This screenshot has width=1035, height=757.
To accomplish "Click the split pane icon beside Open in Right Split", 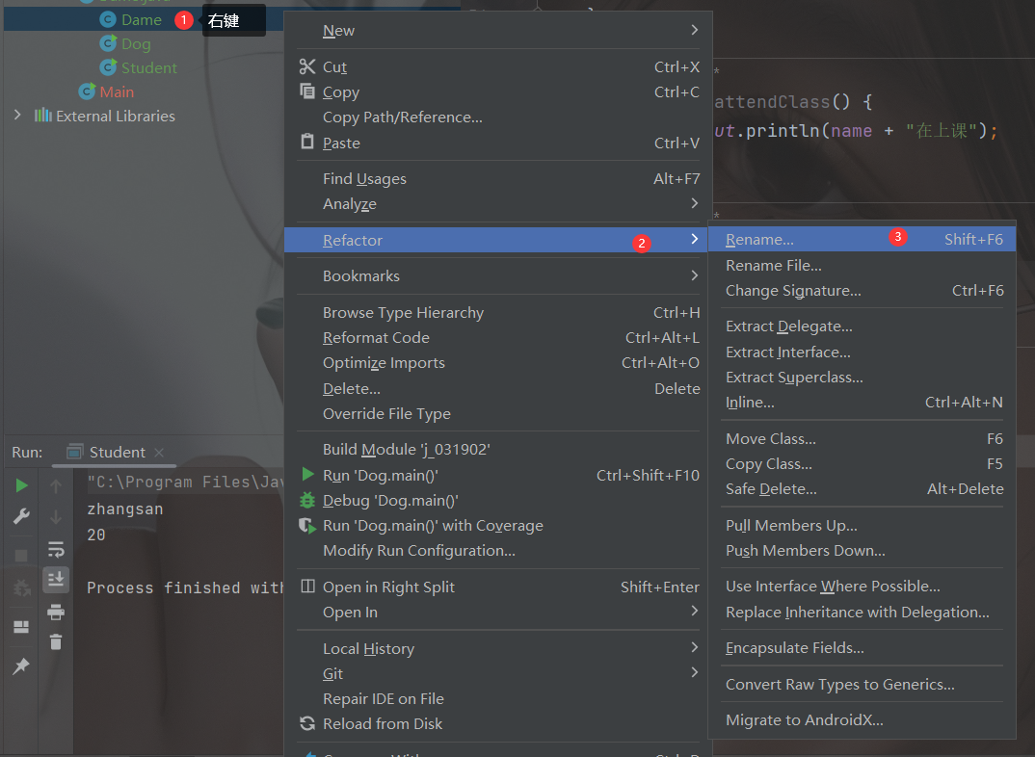I will tap(307, 586).
